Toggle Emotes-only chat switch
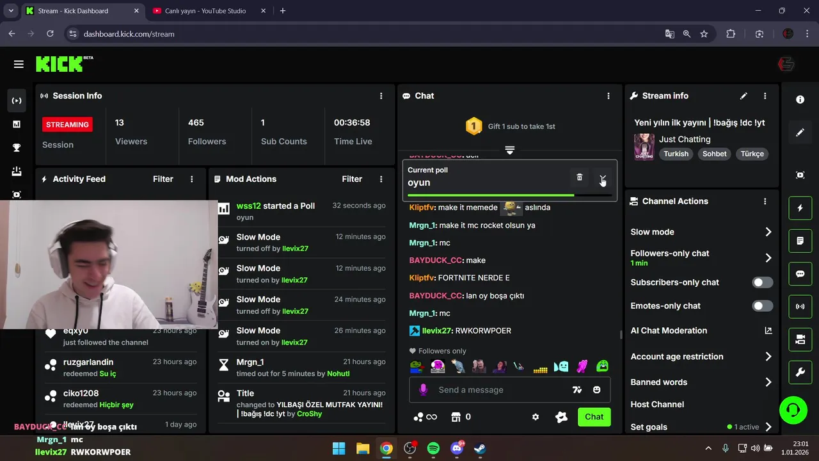 [x=763, y=306]
